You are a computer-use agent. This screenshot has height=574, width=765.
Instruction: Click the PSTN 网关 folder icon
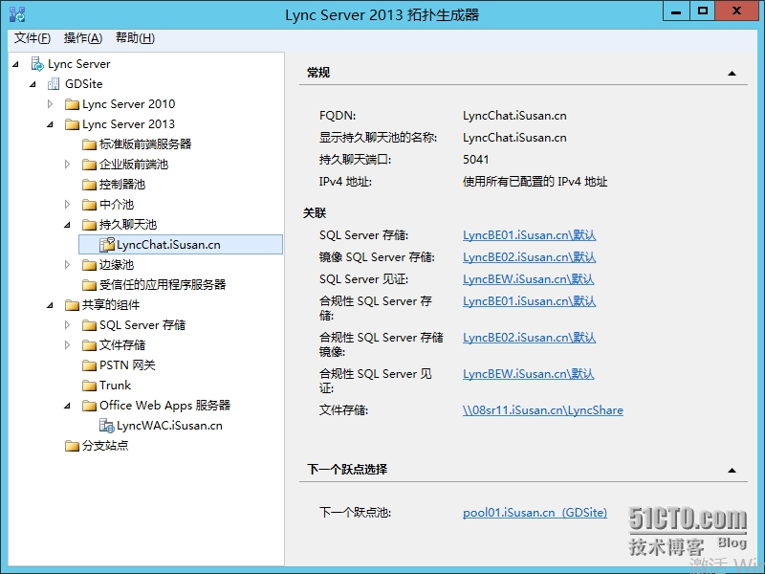[89, 365]
